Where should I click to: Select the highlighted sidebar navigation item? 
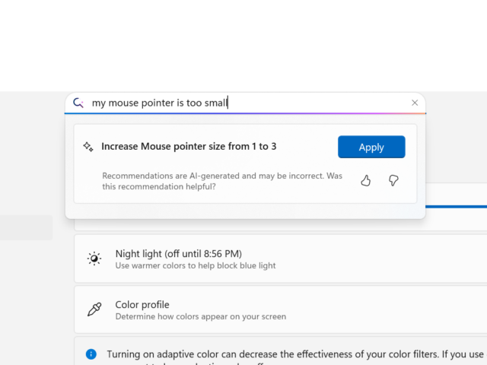click(26, 227)
